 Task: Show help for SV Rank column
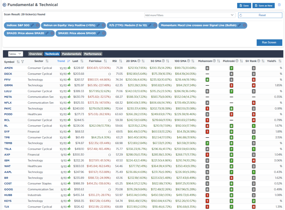(x=259, y=61)
